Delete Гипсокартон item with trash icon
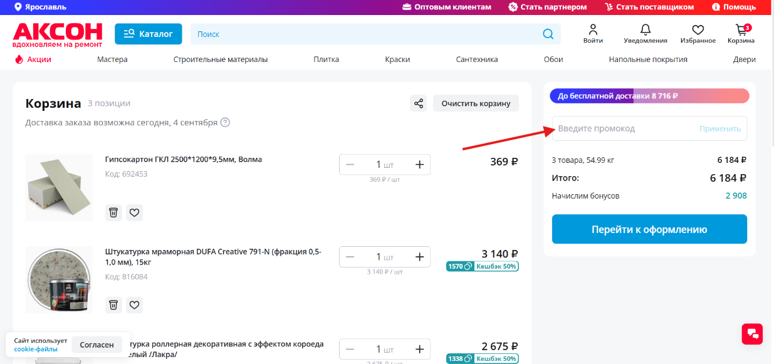The width and height of the screenshot is (774, 364). point(113,212)
